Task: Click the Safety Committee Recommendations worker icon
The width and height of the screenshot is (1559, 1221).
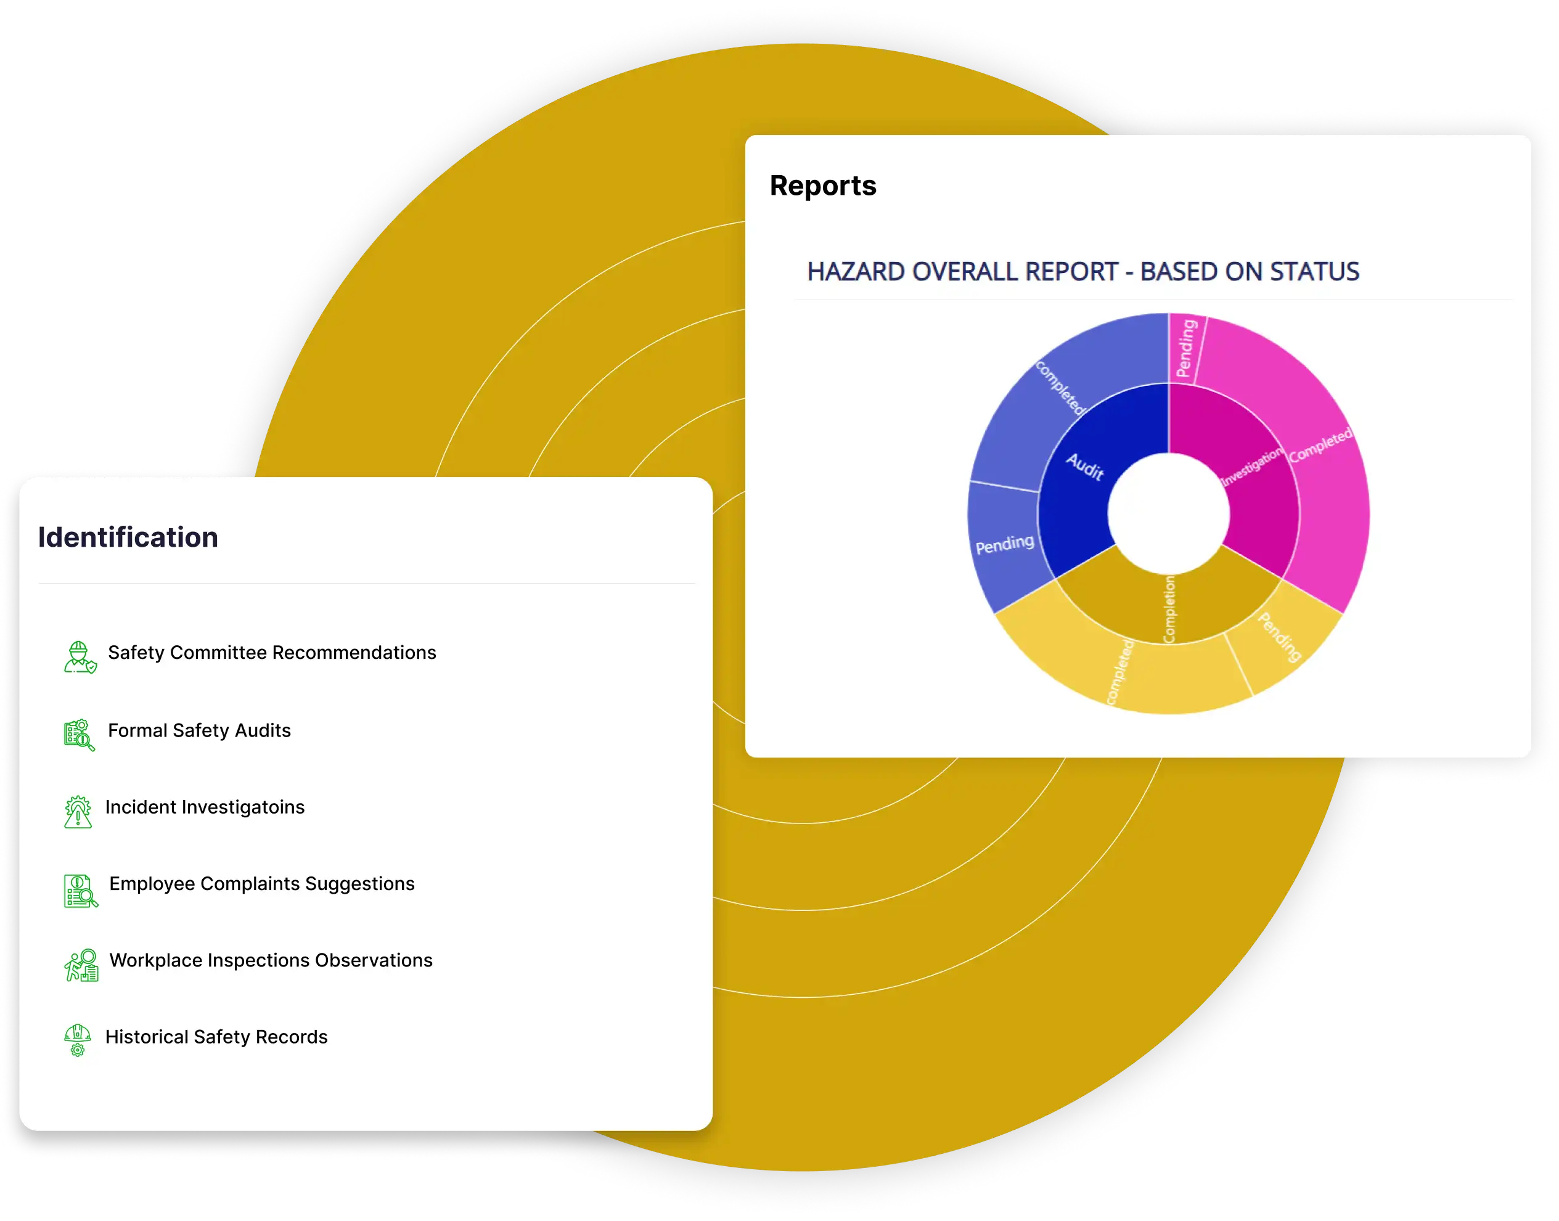Action: pyautogui.click(x=80, y=657)
